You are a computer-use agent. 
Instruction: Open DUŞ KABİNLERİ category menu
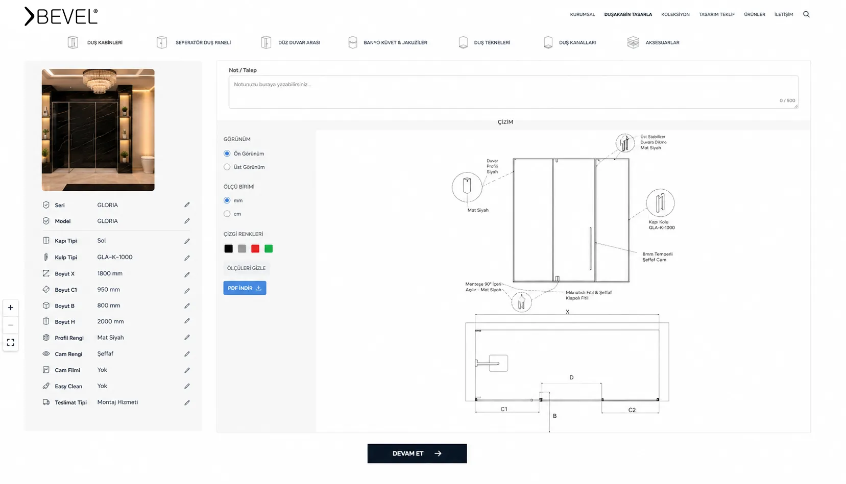point(95,42)
